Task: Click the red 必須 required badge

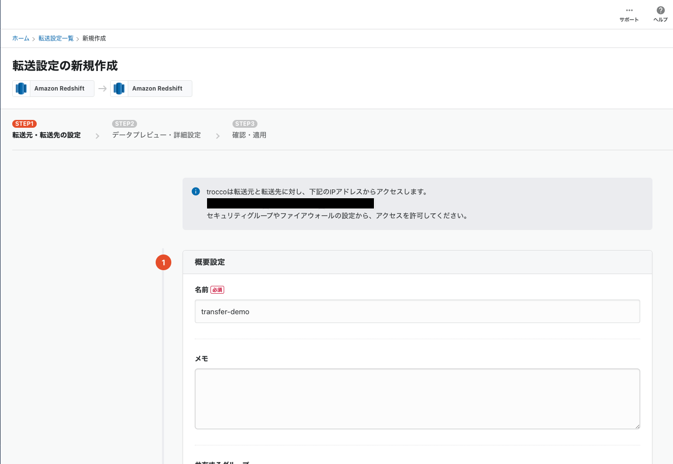Action: tap(217, 289)
